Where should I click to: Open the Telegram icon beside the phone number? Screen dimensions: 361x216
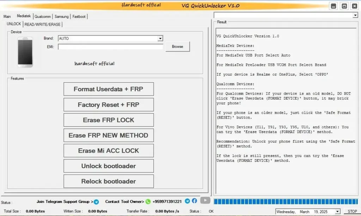tap(188, 201)
